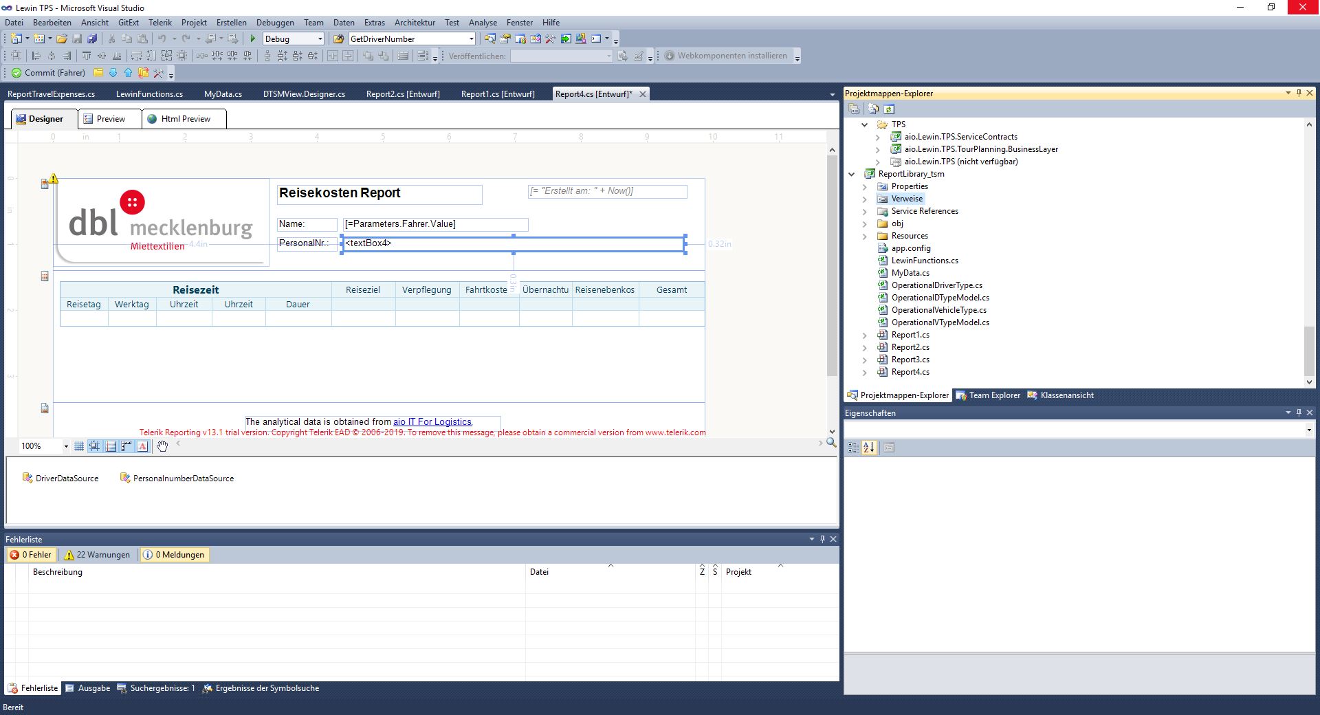Screen dimensions: 1320x715
Task: Expand the Report4.cs tree node
Action: pyautogui.click(x=865, y=373)
